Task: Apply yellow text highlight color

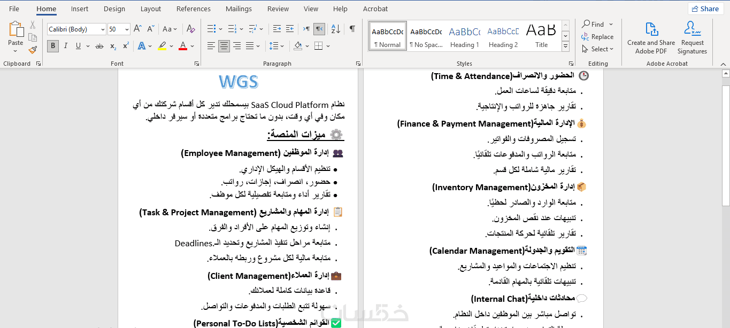Action: [162, 46]
